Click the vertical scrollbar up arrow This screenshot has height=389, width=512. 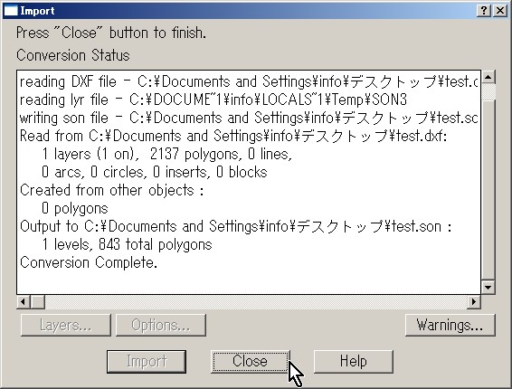[488, 77]
